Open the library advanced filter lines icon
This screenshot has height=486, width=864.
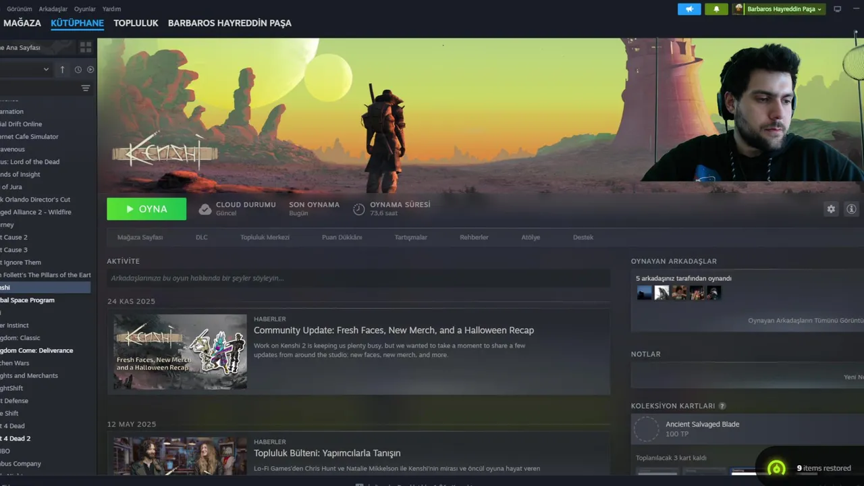coord(86,88)
